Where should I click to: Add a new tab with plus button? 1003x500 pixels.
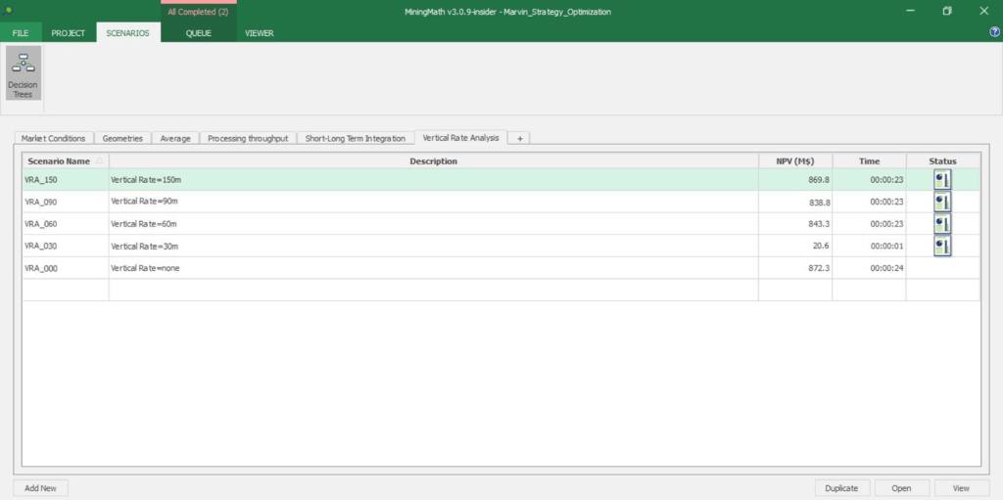(519, 138)
